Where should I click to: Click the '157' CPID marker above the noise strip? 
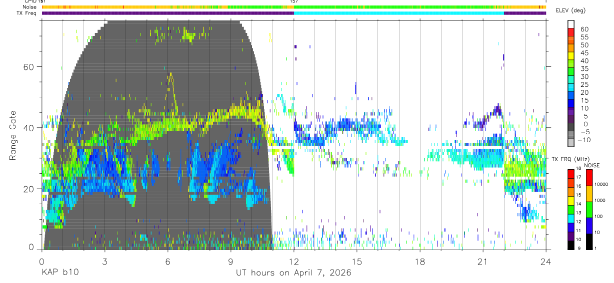[x=294, y=1]
